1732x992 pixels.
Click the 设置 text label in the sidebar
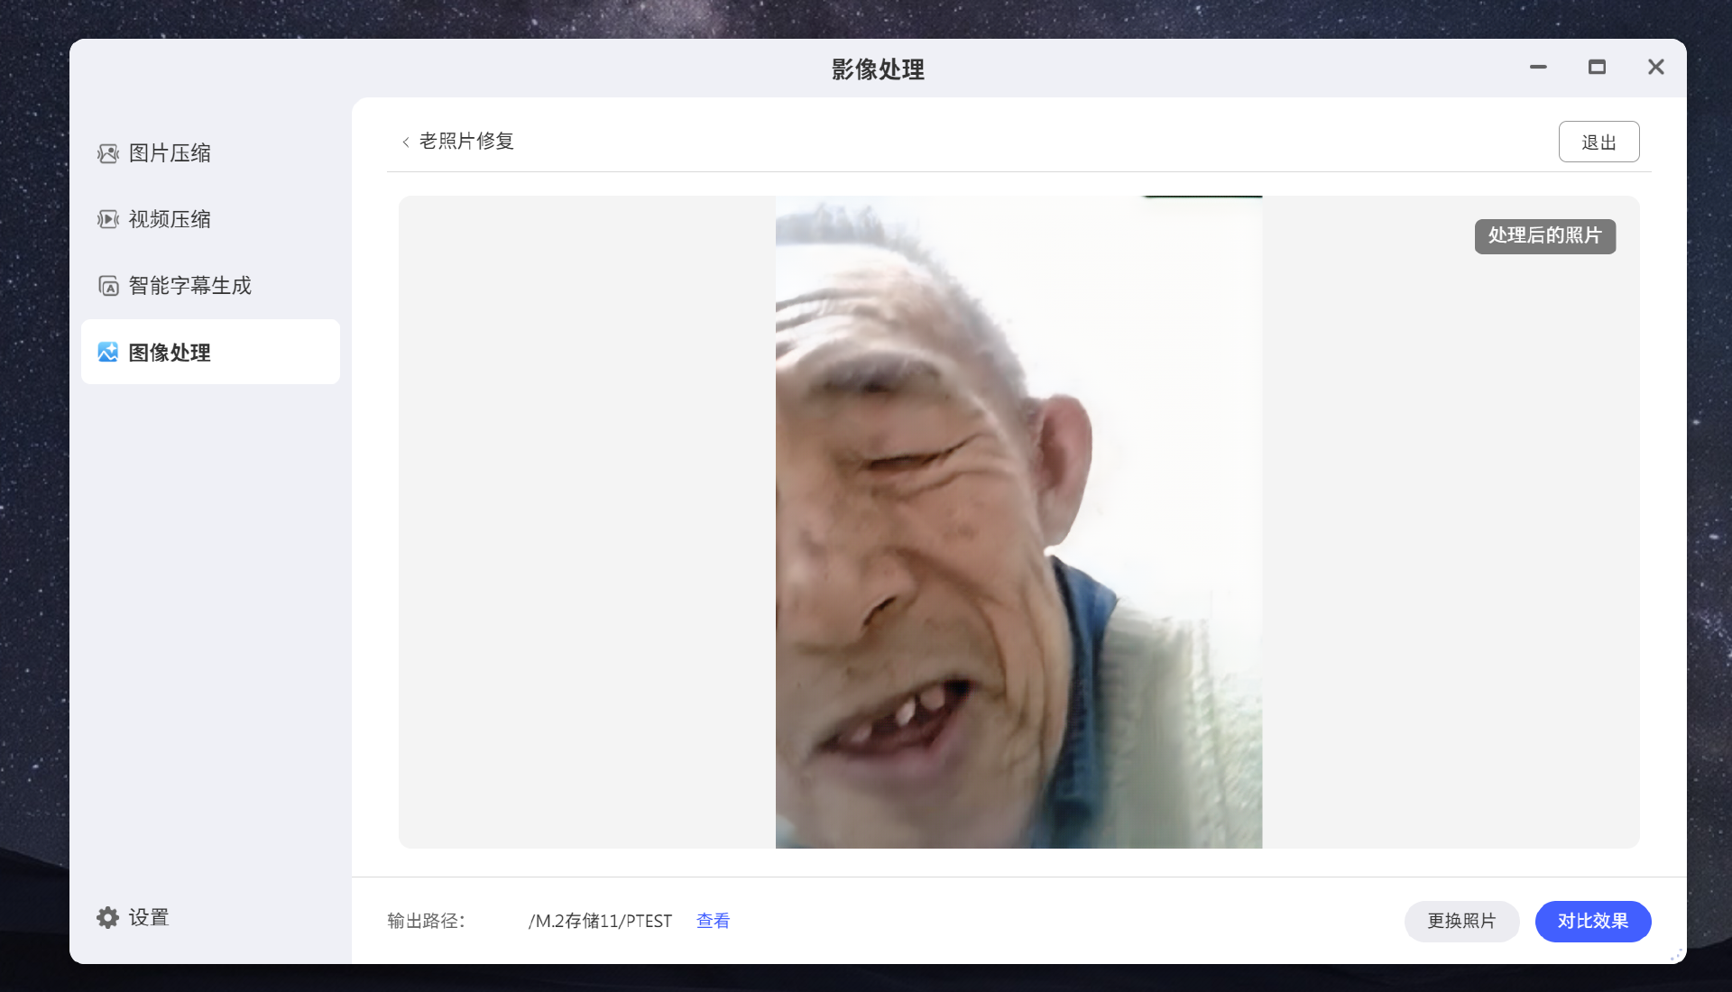coord(149,917)
